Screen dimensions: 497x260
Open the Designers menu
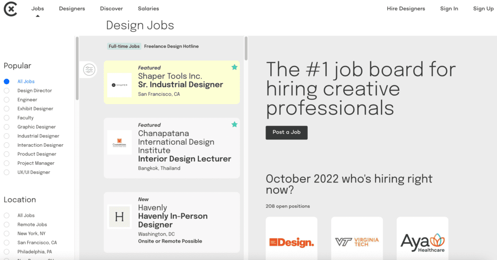[72, 9]
